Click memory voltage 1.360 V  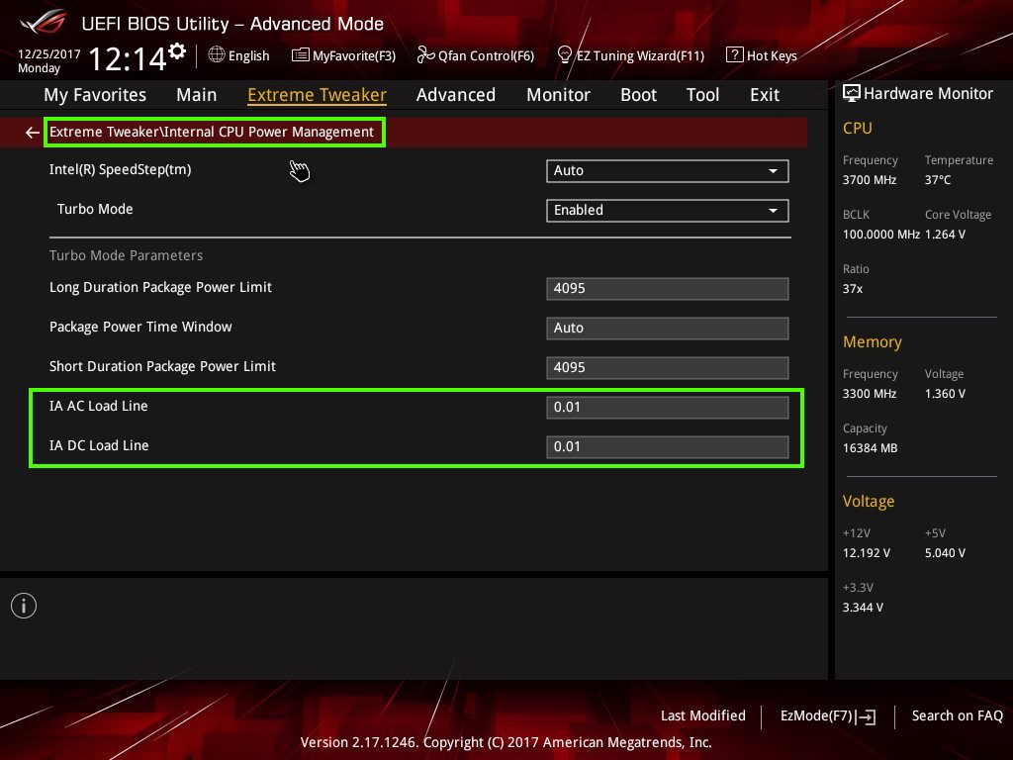[945, 394]
